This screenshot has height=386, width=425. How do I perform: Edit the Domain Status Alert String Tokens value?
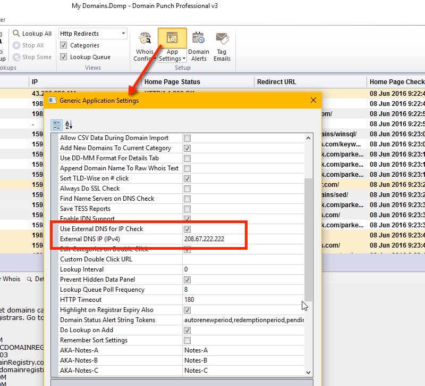click(x=243, y=320)
